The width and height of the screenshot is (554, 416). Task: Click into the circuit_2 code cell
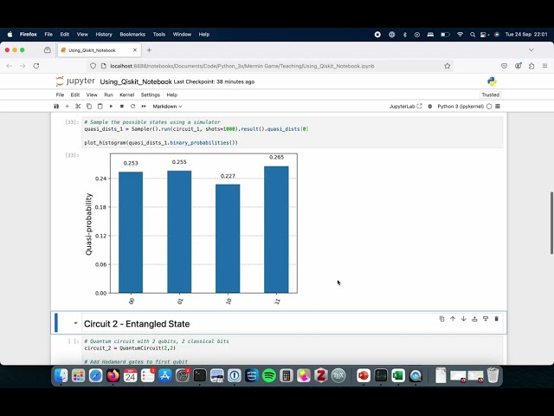[x=292, y=350]
